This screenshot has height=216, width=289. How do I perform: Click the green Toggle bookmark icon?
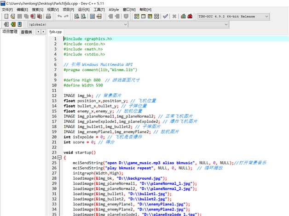[x=13, y=24]
